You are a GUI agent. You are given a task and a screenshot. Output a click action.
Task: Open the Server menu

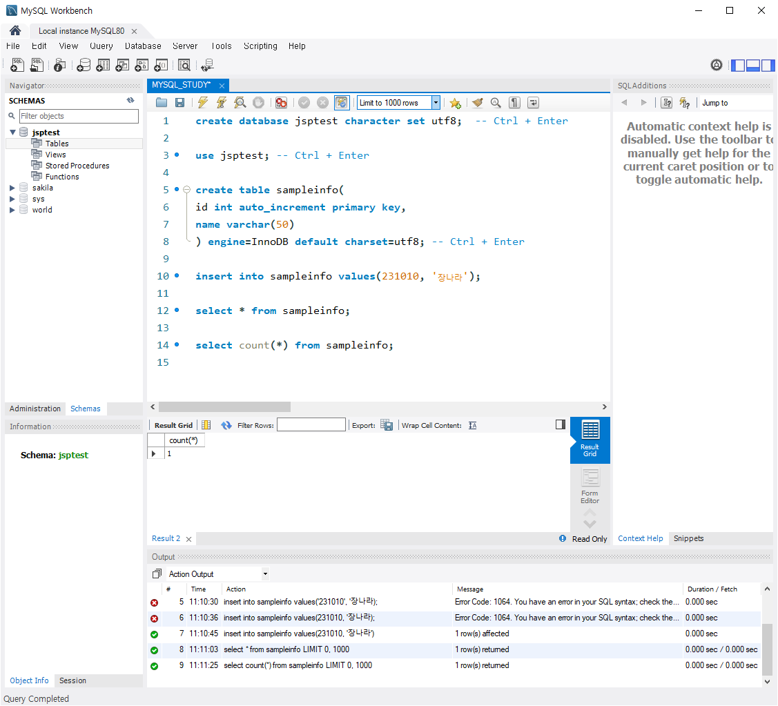[x=185, y=46]
